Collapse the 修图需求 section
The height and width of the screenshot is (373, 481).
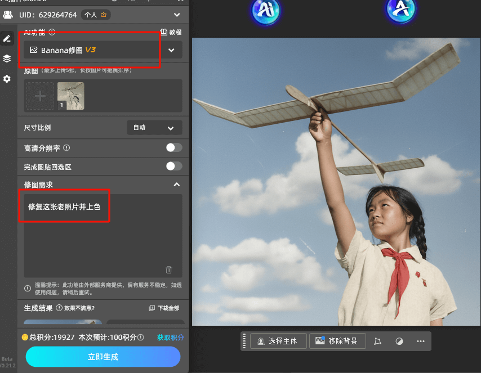click(x=177, y=185)
